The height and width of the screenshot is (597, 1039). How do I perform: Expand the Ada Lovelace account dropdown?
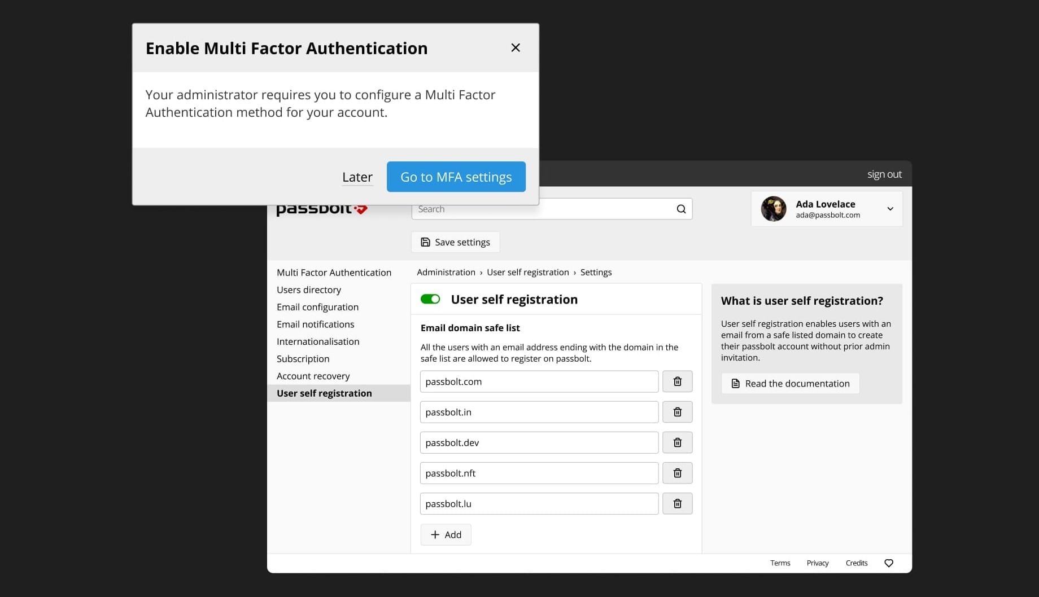pos(890,209)
